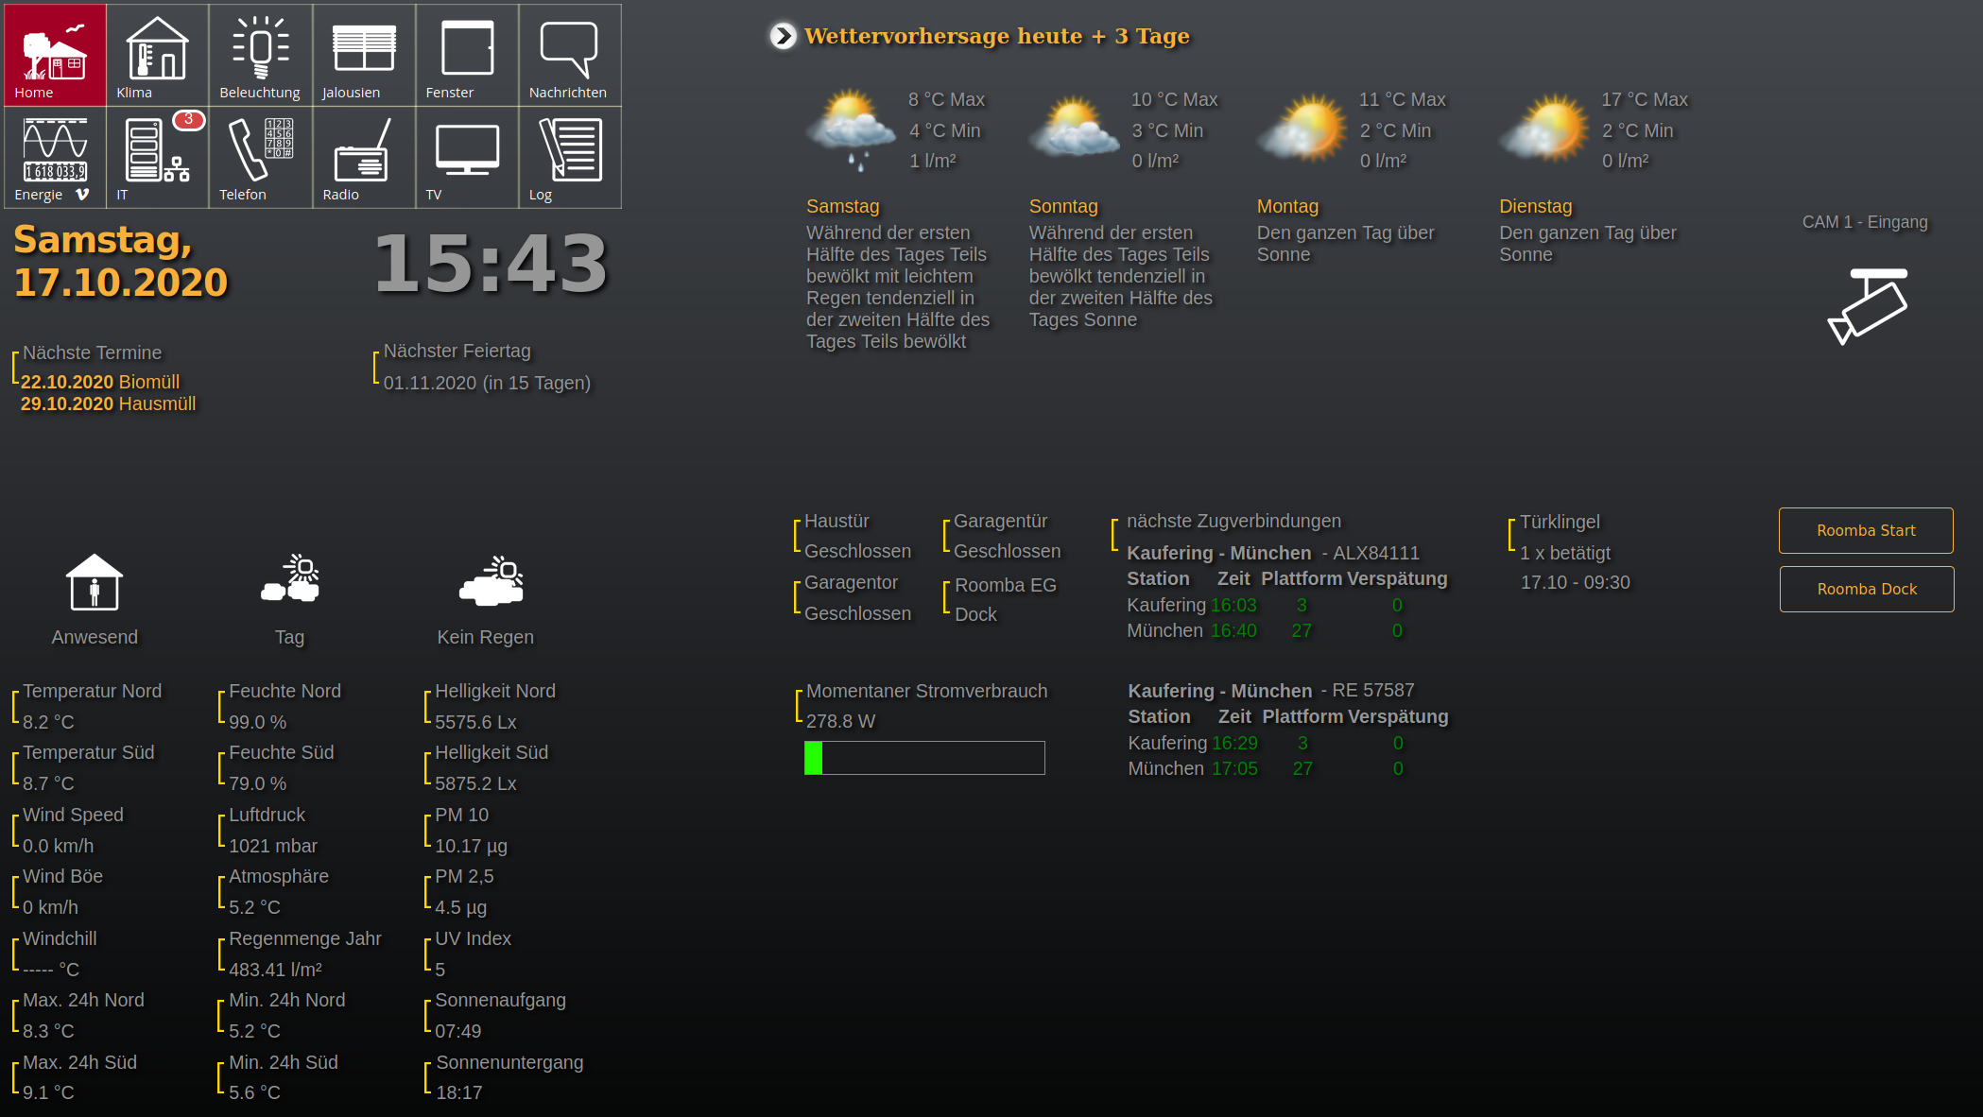Viewport: 1983px width, 1117px height.
Task: Expand the Wettervorhersage arrow chevron
Action: (783, 36)
